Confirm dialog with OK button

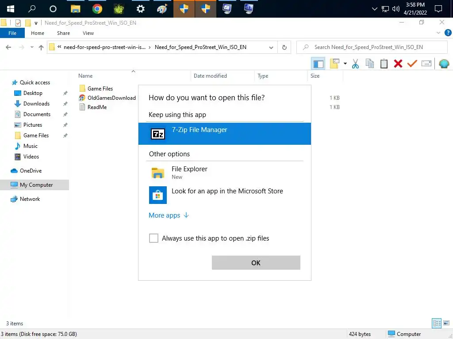pos(256,263)
